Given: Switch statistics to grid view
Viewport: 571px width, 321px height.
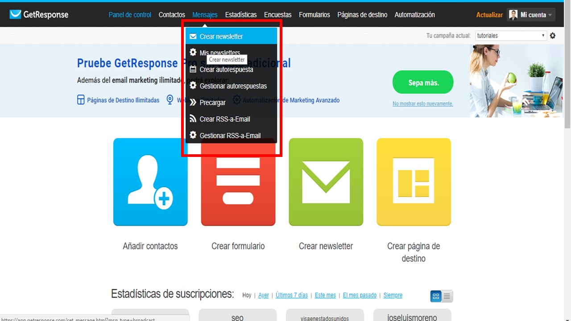Looking at the screenshot, I should [436, 296].
